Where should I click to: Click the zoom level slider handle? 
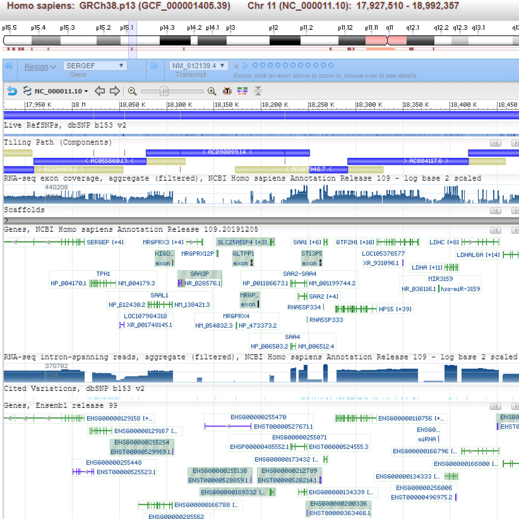(x=164, y=91)
